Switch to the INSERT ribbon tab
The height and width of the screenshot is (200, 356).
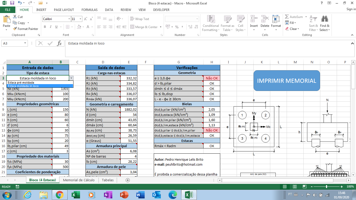(41, 10)
